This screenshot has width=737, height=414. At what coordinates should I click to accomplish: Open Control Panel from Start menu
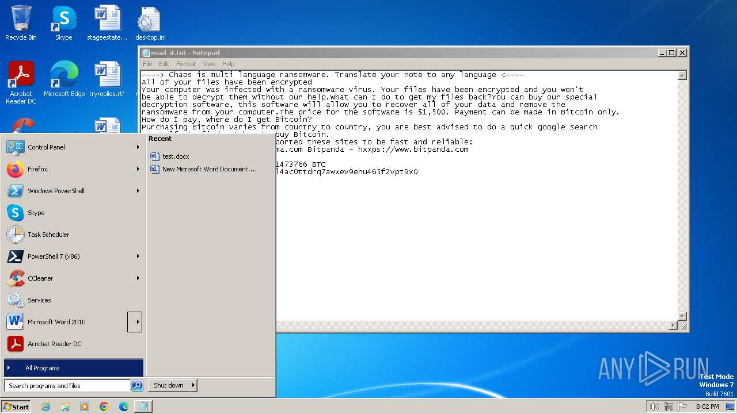pyautogui.click(x=73, y=147)
